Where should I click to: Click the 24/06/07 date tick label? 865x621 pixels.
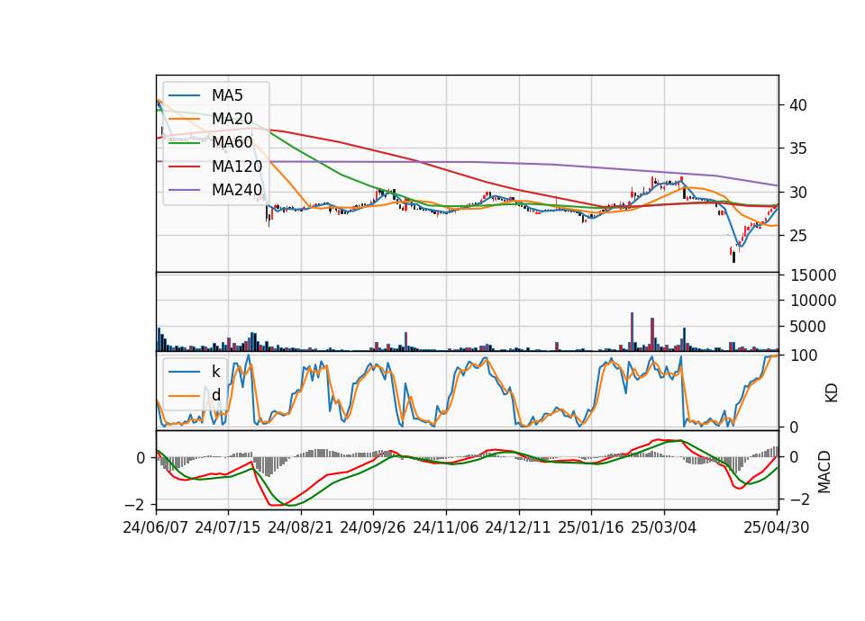[x=156, y=528]
